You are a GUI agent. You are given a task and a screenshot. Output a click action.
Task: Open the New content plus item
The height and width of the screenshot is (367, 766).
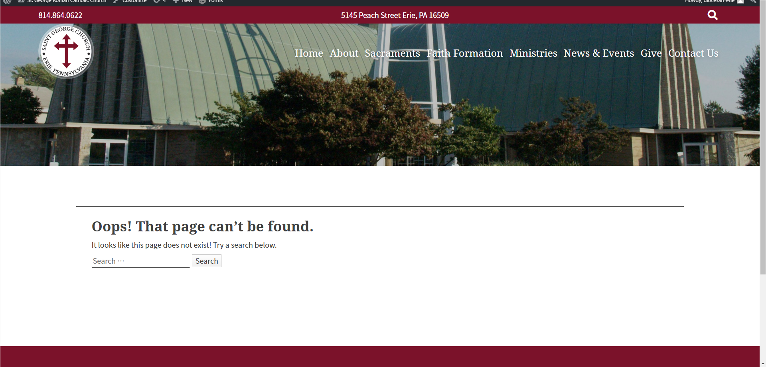click(183, 2)
